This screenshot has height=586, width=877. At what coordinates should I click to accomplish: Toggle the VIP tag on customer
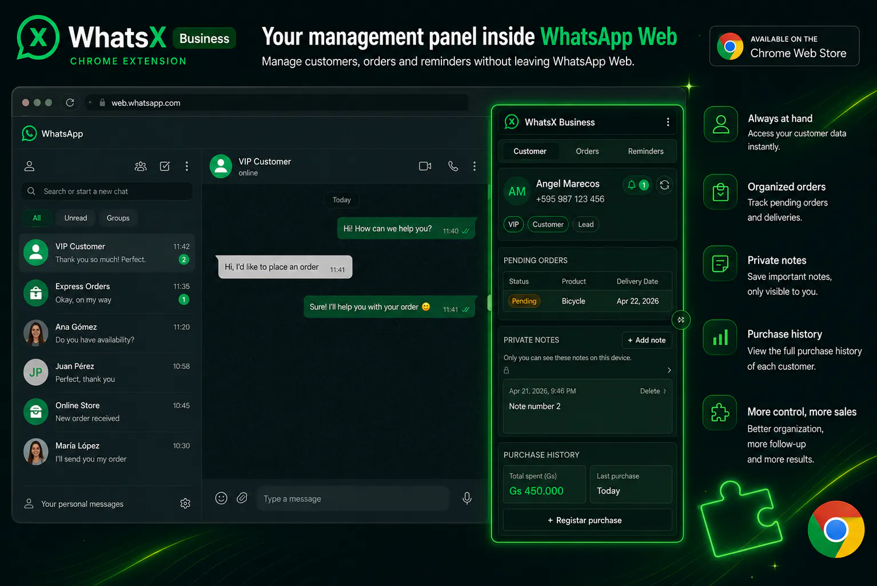click(514, 225)
